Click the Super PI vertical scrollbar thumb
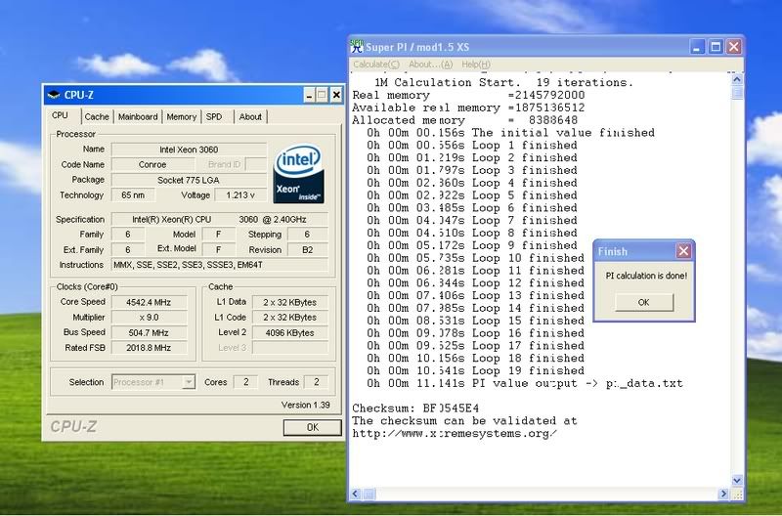 737,92
